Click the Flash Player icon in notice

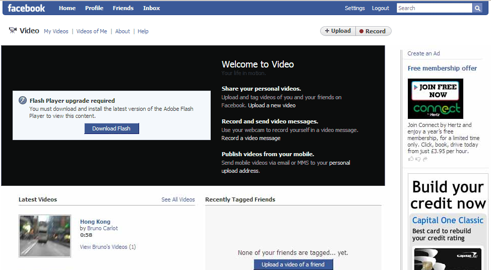coord(23,100)
